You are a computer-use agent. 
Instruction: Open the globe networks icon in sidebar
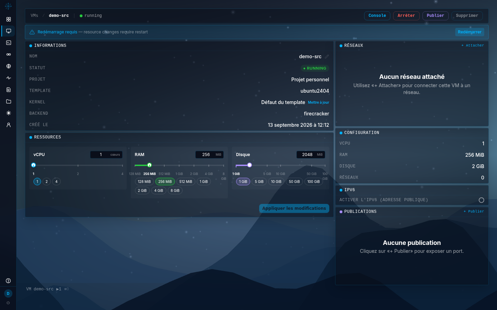9,66
